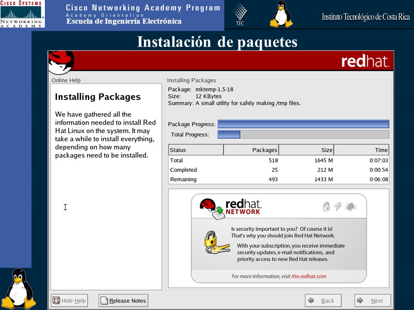Go Back to the previous step

323,301
